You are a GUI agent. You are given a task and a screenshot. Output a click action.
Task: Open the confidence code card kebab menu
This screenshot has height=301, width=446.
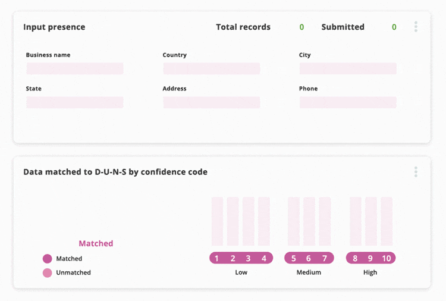[x=416, y=172]
